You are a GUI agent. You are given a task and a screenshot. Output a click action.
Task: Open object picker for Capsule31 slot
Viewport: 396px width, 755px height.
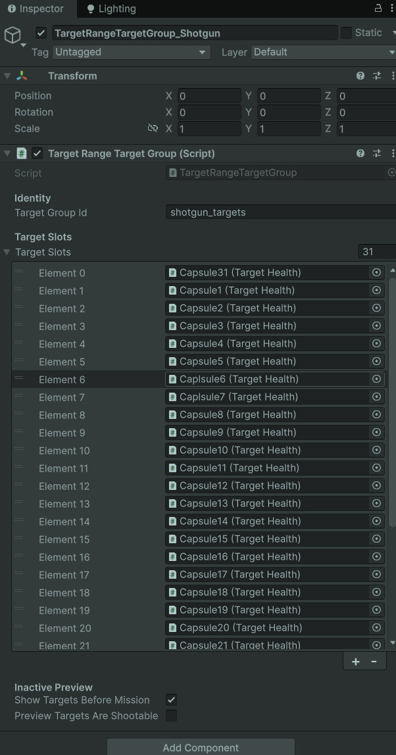click(377, 272)
